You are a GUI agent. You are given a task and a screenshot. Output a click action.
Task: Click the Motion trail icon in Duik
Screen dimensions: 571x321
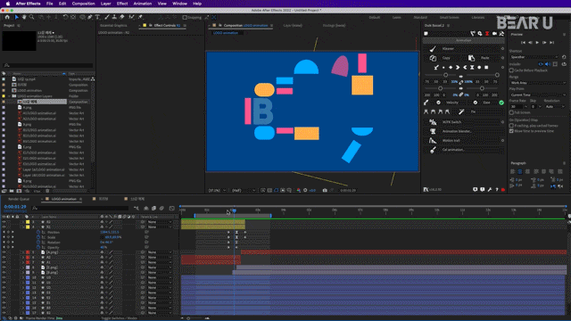pyautogui.click(x=433, y=141)
